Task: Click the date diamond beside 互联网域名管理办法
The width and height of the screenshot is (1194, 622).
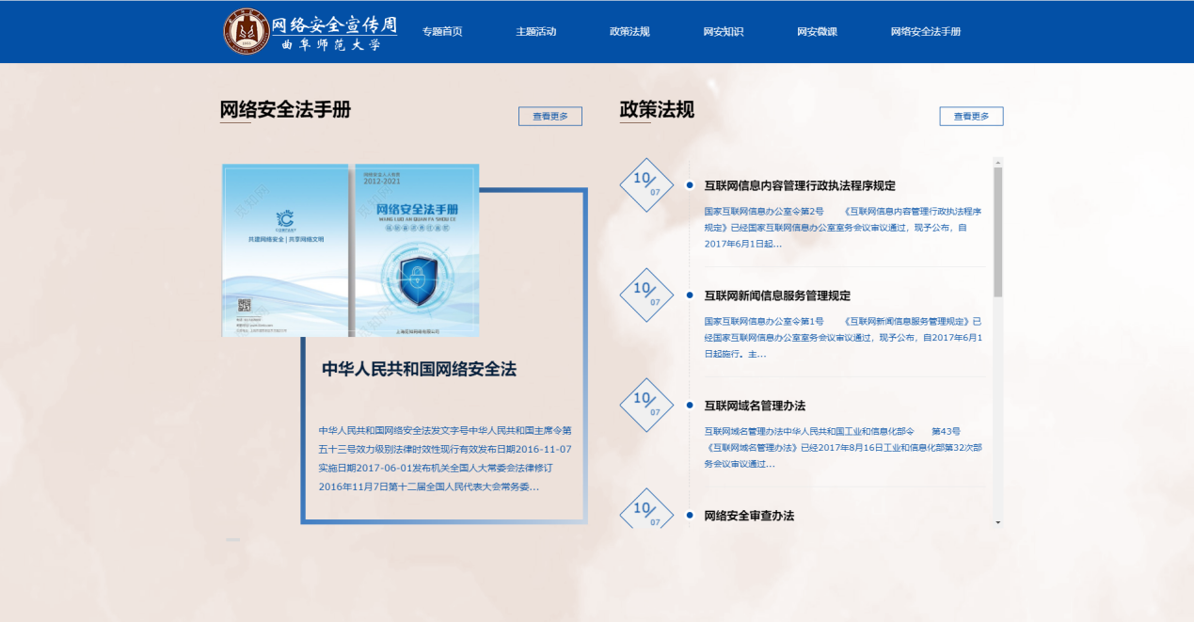Action: coord(646,405)
